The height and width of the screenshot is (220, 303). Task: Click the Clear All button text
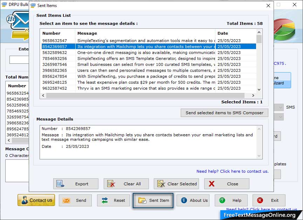pyautogui.click(x=132, y=184)
